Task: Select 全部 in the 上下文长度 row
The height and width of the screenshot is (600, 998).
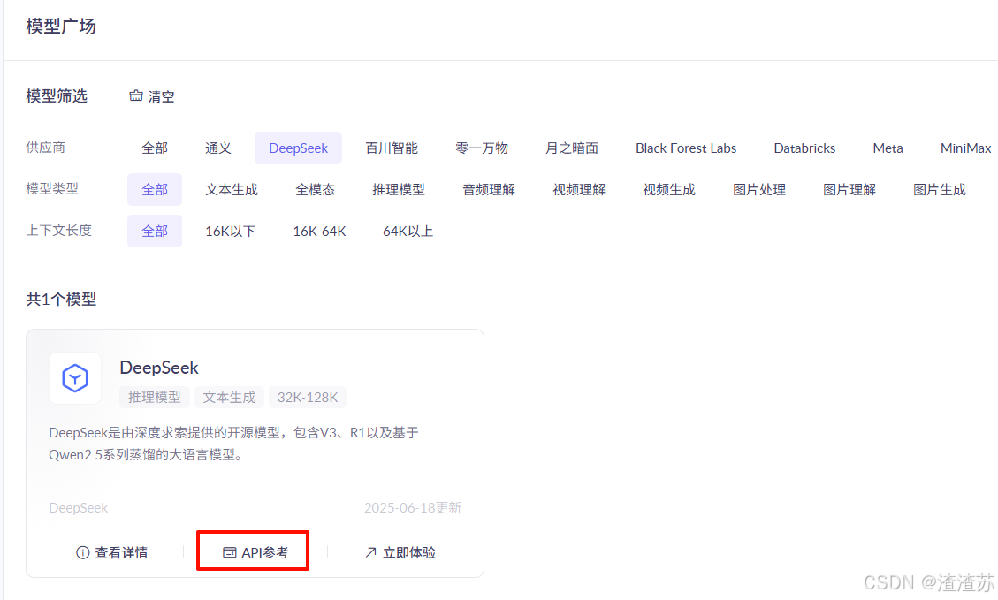Action: point(155,231)
